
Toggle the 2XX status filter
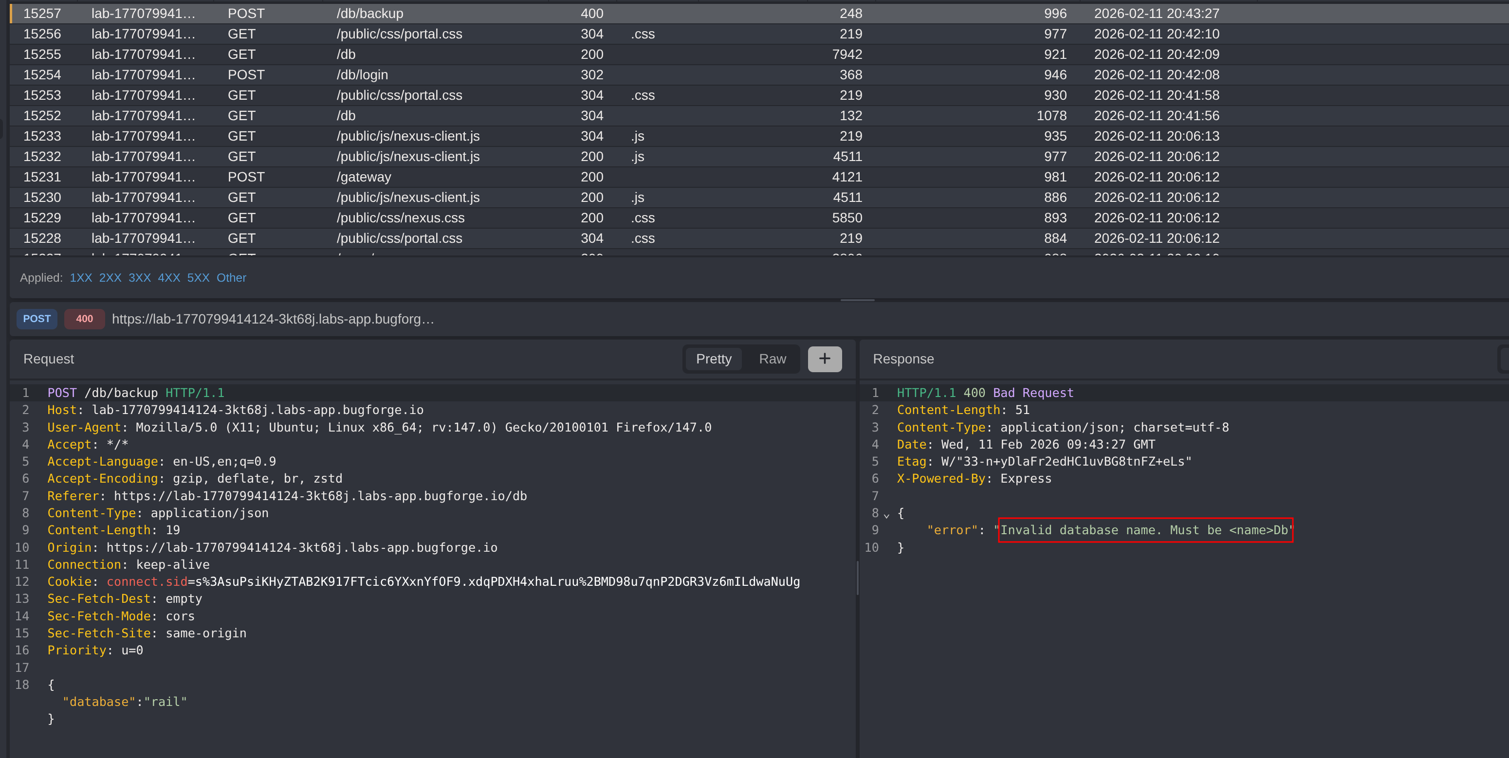[x=110, y=278]
